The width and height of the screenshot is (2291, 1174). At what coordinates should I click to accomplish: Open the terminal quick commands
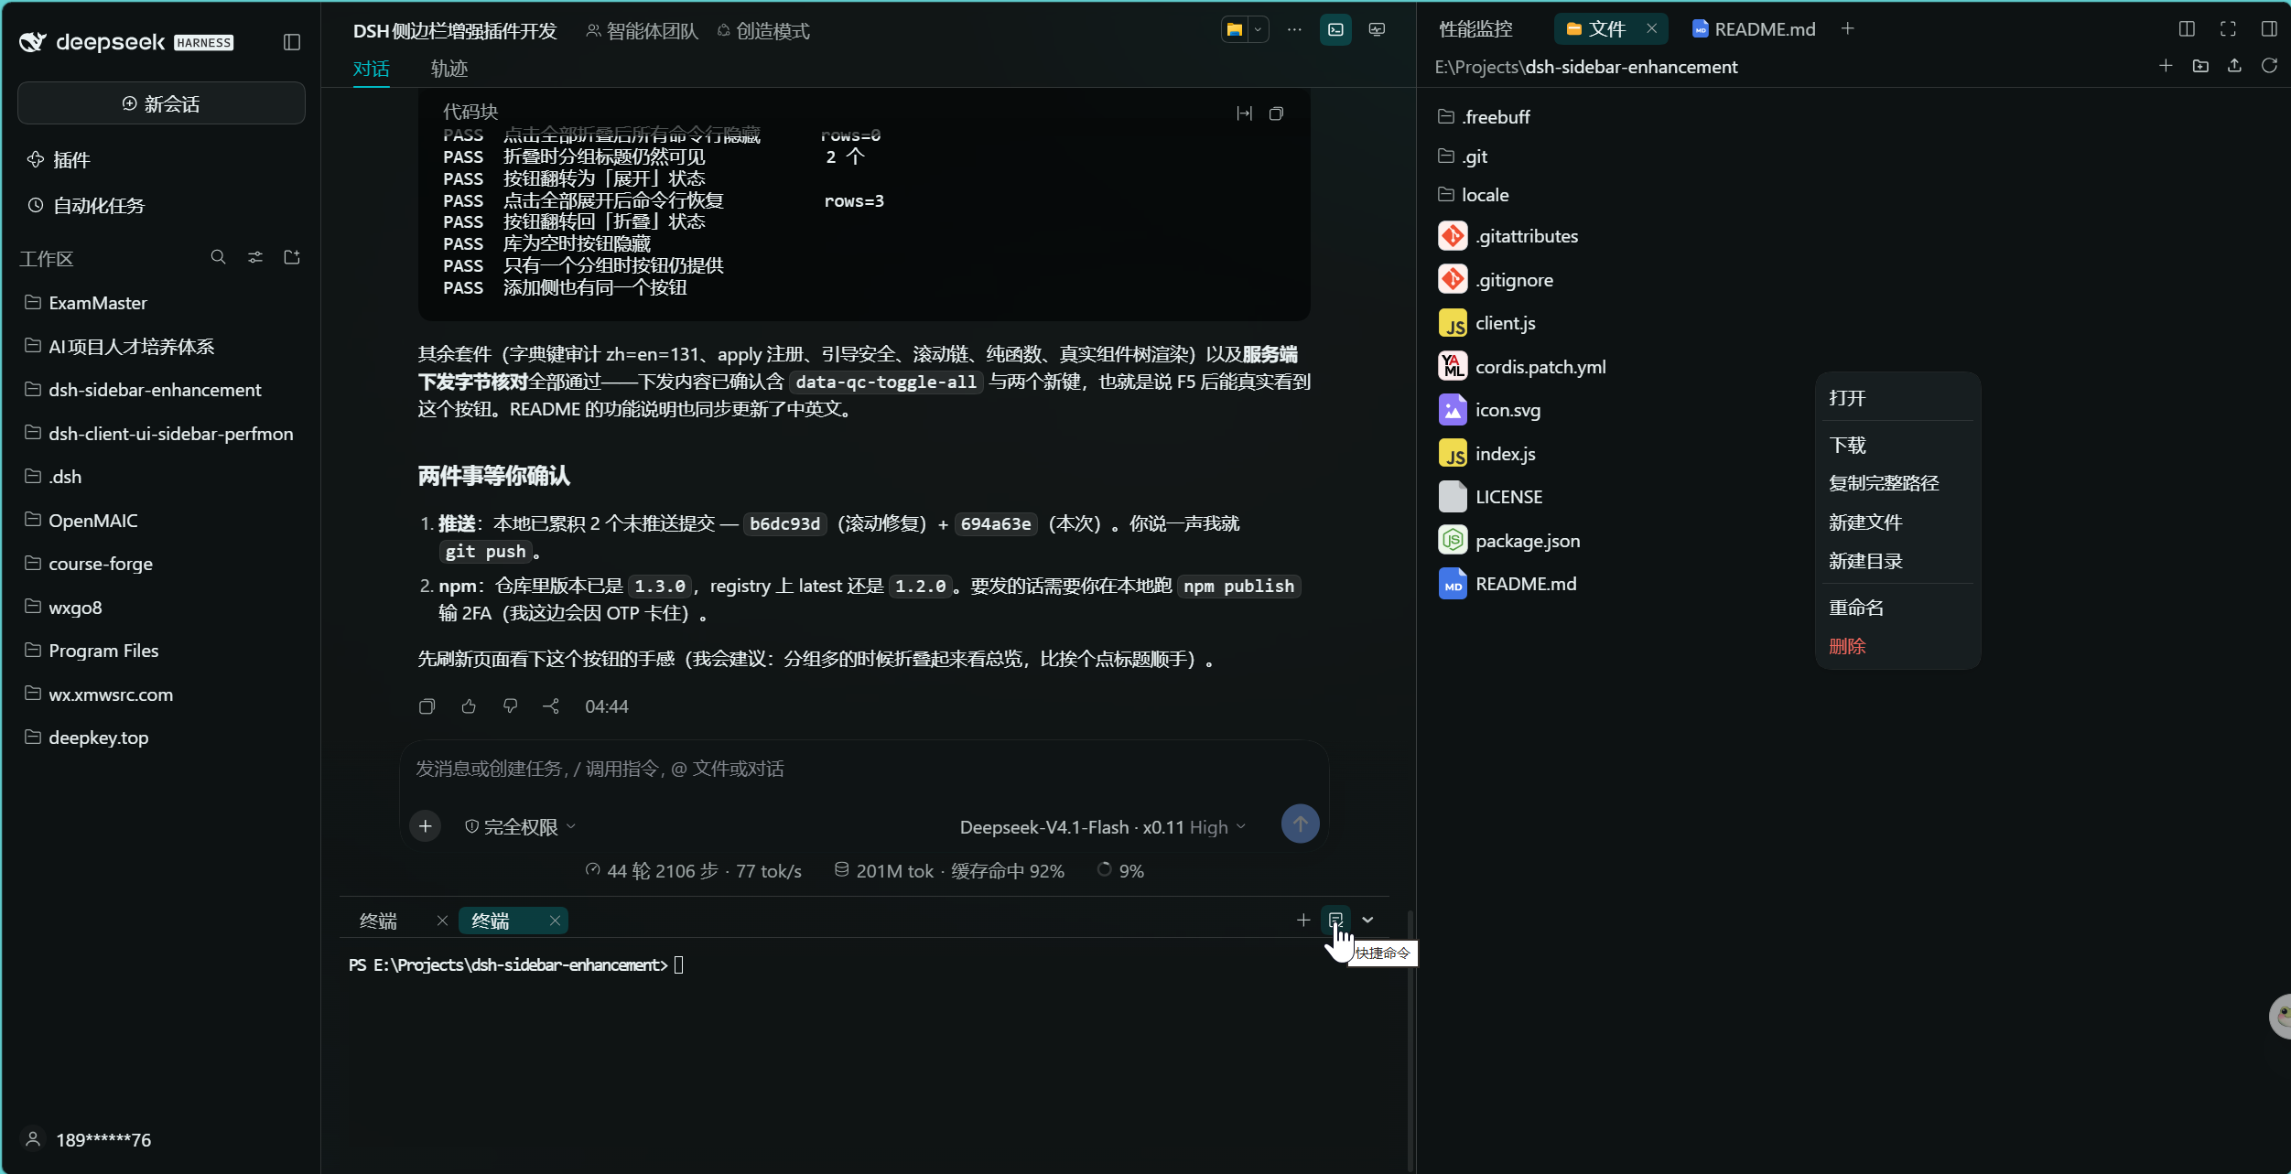(x=1335, y=920)
